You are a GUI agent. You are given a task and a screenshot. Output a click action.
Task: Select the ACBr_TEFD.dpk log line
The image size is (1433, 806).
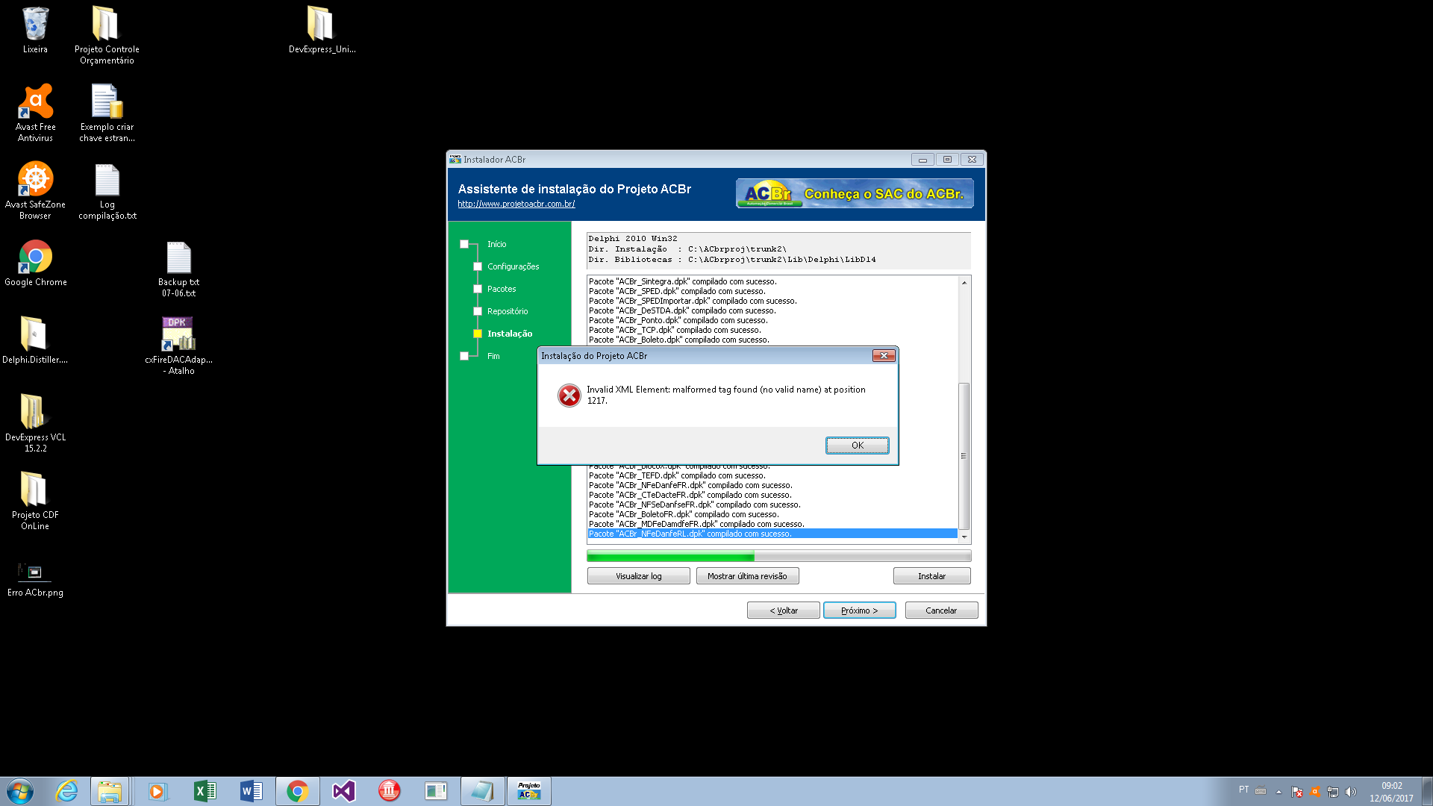click(772, 475)
